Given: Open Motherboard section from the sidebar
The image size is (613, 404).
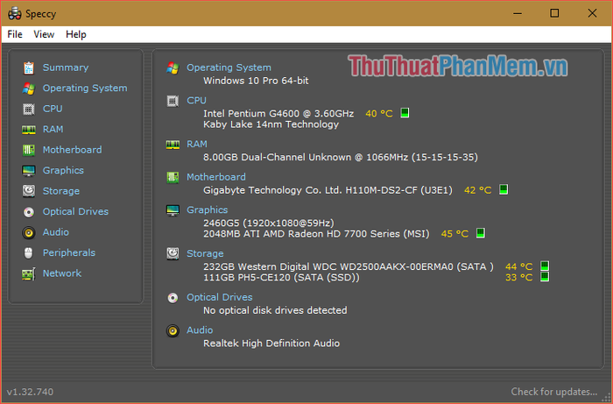Looking at the screenshot, I should click(x=73, y=150).
